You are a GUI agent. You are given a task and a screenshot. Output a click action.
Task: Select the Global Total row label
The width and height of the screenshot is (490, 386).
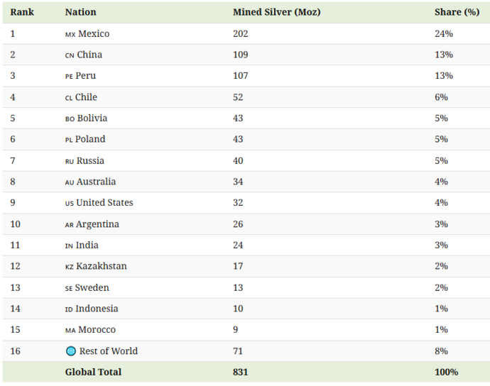point(94,372)
